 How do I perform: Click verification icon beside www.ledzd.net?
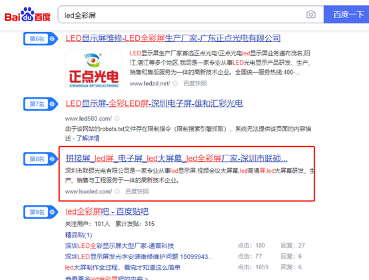[x=175, y=83]
